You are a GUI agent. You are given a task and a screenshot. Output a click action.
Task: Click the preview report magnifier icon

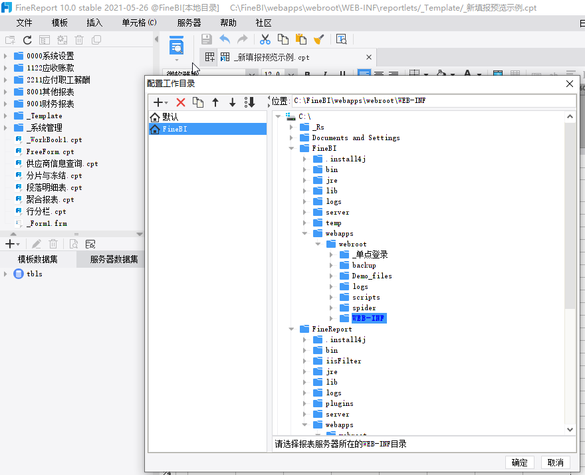click(x=176, y=45)
